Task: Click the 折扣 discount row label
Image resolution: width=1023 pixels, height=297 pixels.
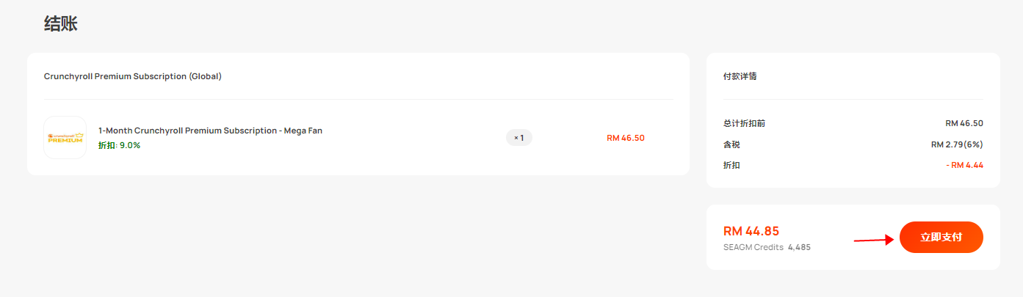Action: [x=731, y=165]
